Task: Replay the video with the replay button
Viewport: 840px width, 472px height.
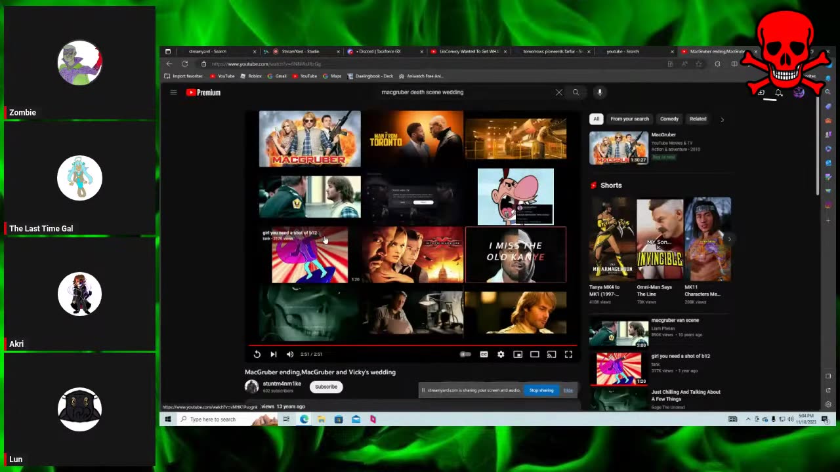Action: pos(257,354)
